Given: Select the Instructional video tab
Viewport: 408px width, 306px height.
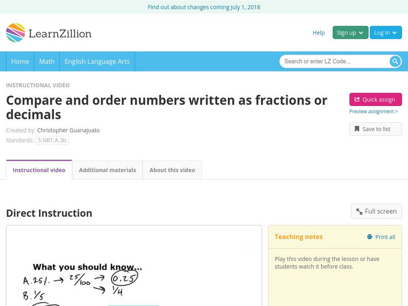Looking at the screenshot, I should click(39, 170).
